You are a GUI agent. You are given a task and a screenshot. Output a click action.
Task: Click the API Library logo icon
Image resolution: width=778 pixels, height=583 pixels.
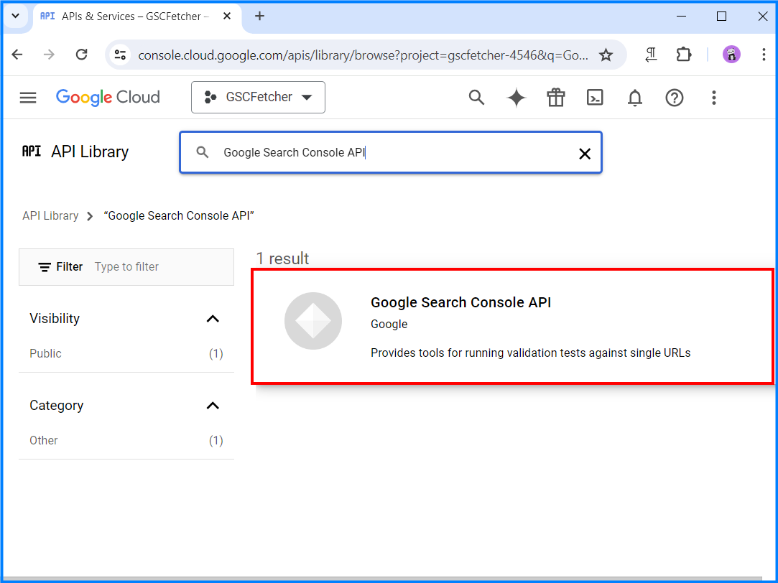pos(32,151)
